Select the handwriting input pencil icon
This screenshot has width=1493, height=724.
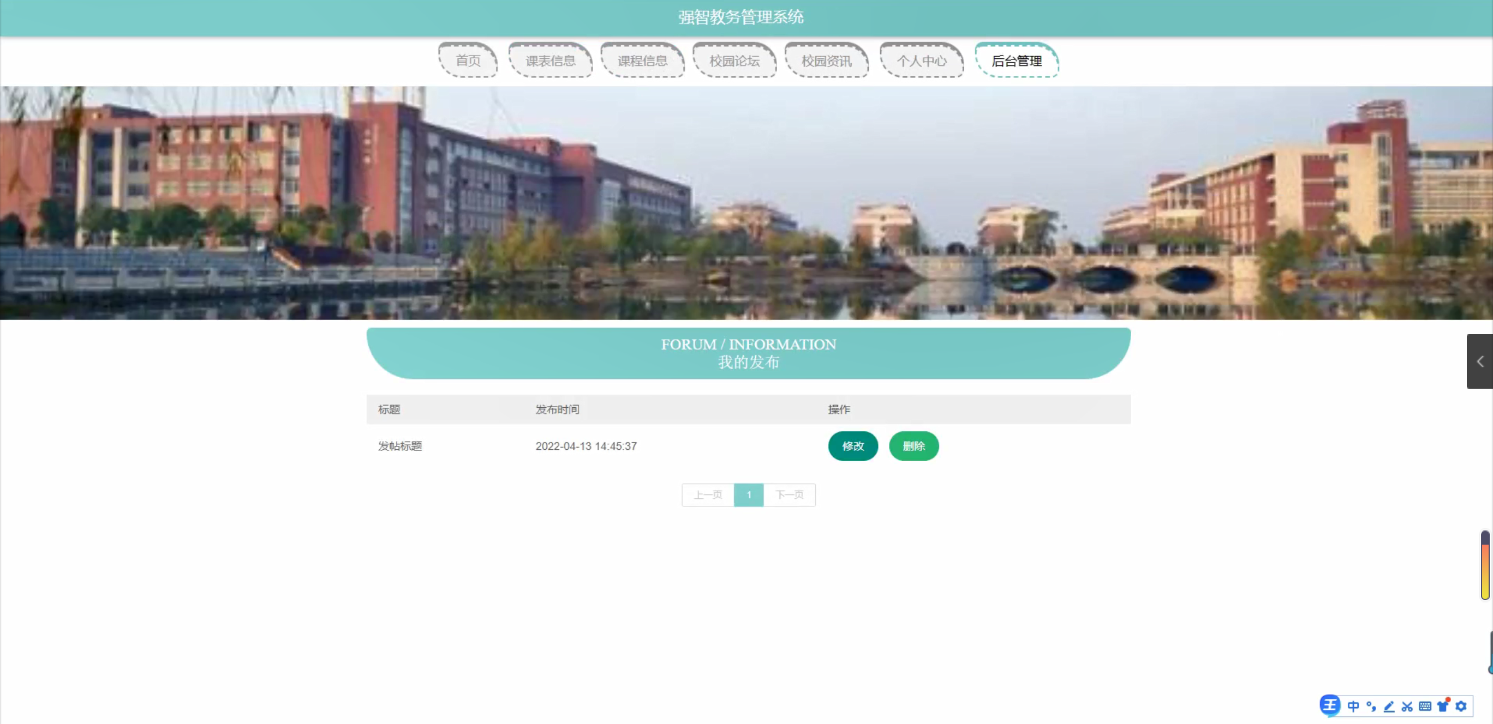pyautogui.click(x=1389, y=705)
